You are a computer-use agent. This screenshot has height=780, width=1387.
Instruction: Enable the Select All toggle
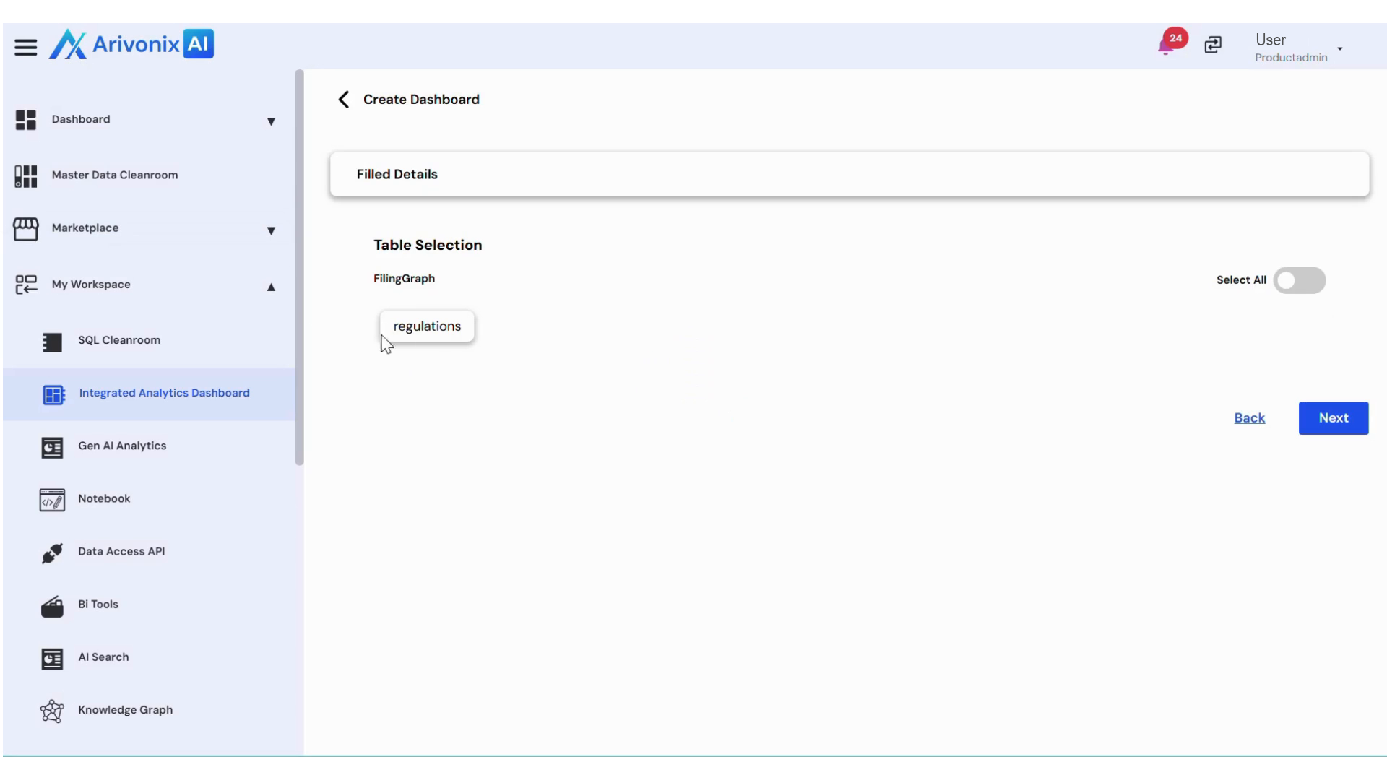(x=1299, y=280)
